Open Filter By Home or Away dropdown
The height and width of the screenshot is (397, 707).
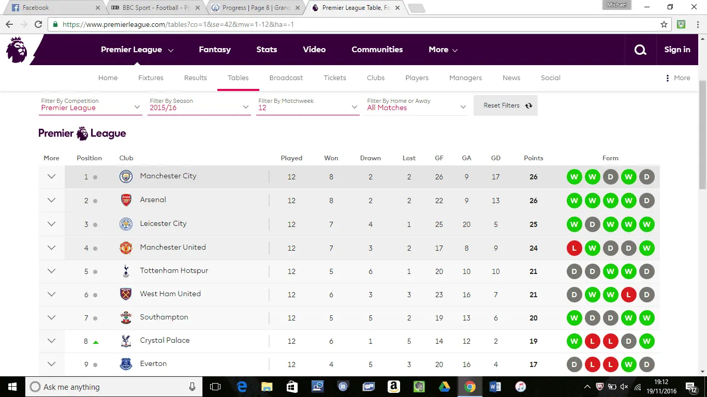[x=416, y=108]
